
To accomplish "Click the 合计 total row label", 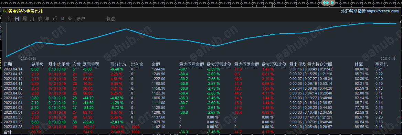I will click(x=8, y=132).
